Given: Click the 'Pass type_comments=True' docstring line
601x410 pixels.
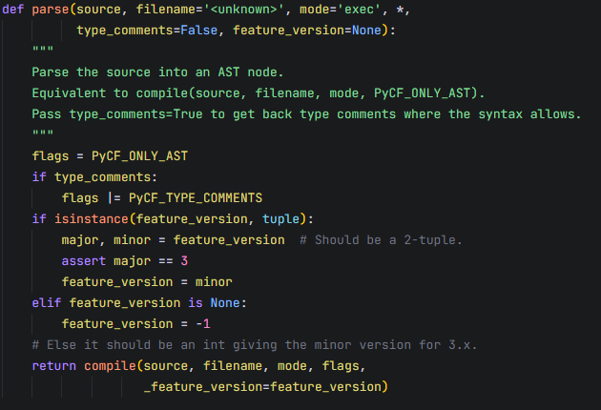Looking at the screenshot, I should (305, 114).
